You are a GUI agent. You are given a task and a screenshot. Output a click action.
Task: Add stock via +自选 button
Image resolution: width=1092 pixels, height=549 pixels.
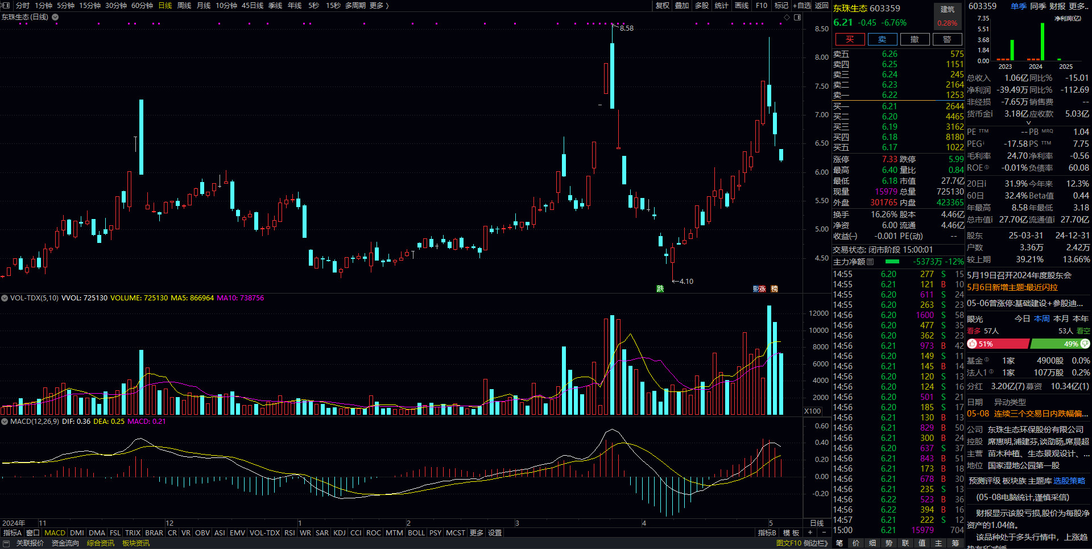pos(802,5)
